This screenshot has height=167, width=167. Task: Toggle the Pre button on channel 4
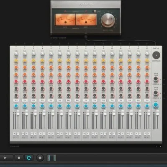click(42, 100)
